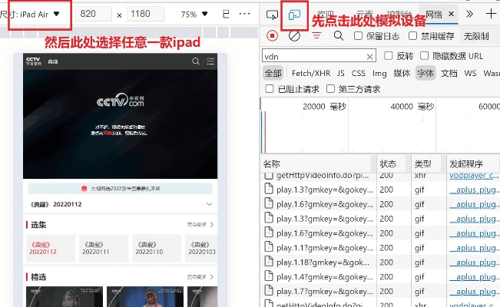Select the 全部 request type filter

(273, 74)
